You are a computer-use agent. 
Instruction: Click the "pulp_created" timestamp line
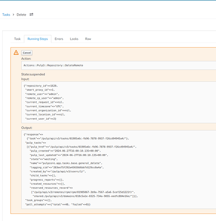click(65, 151)
